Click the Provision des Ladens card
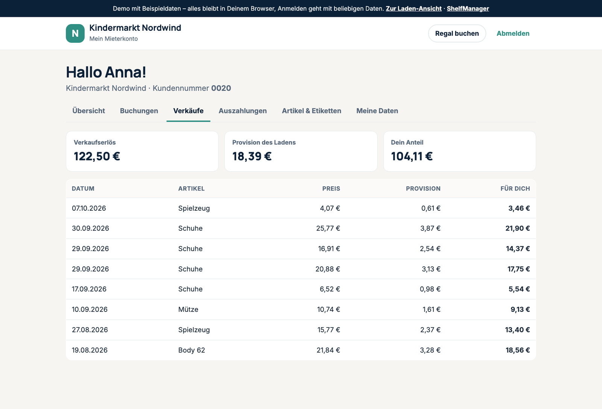Screen dimensions: 602x409 [x=301, y=151]
